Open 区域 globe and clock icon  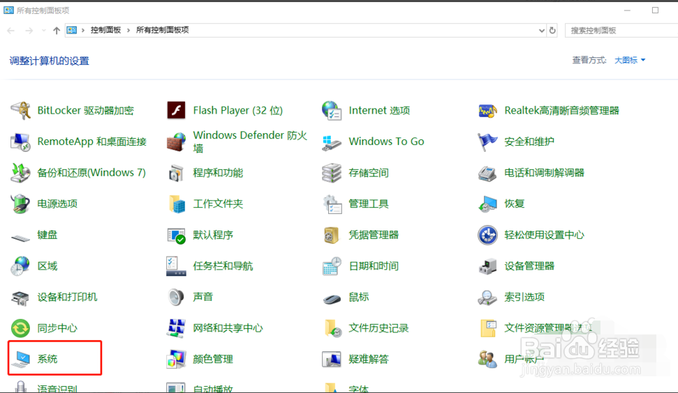[20, 265]
